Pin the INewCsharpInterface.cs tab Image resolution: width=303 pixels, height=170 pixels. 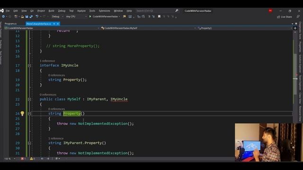(x=54, y=24)
